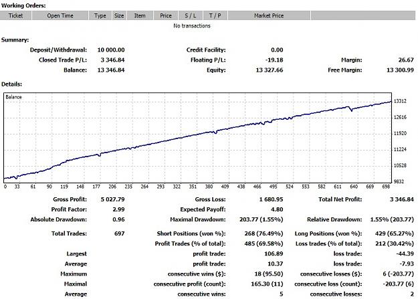Click average loss trade value -7.93
Screen dimensions: 418x299
[407, 264]
